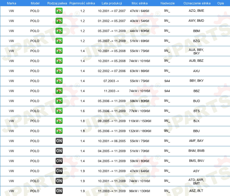Viewport: 230px width, 196px height.
Task: Click the ON diesel icon in the ASY row
Action: pos(59,171)
